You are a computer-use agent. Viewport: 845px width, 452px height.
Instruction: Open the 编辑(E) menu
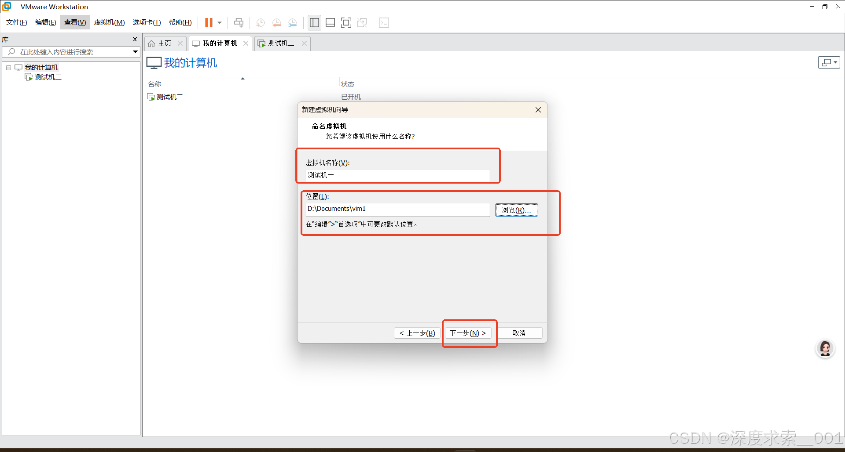click(x=46, y=22)
